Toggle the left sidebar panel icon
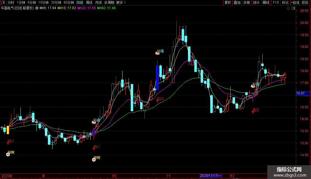This screenshot has height=179, width=311. [3, 2]
